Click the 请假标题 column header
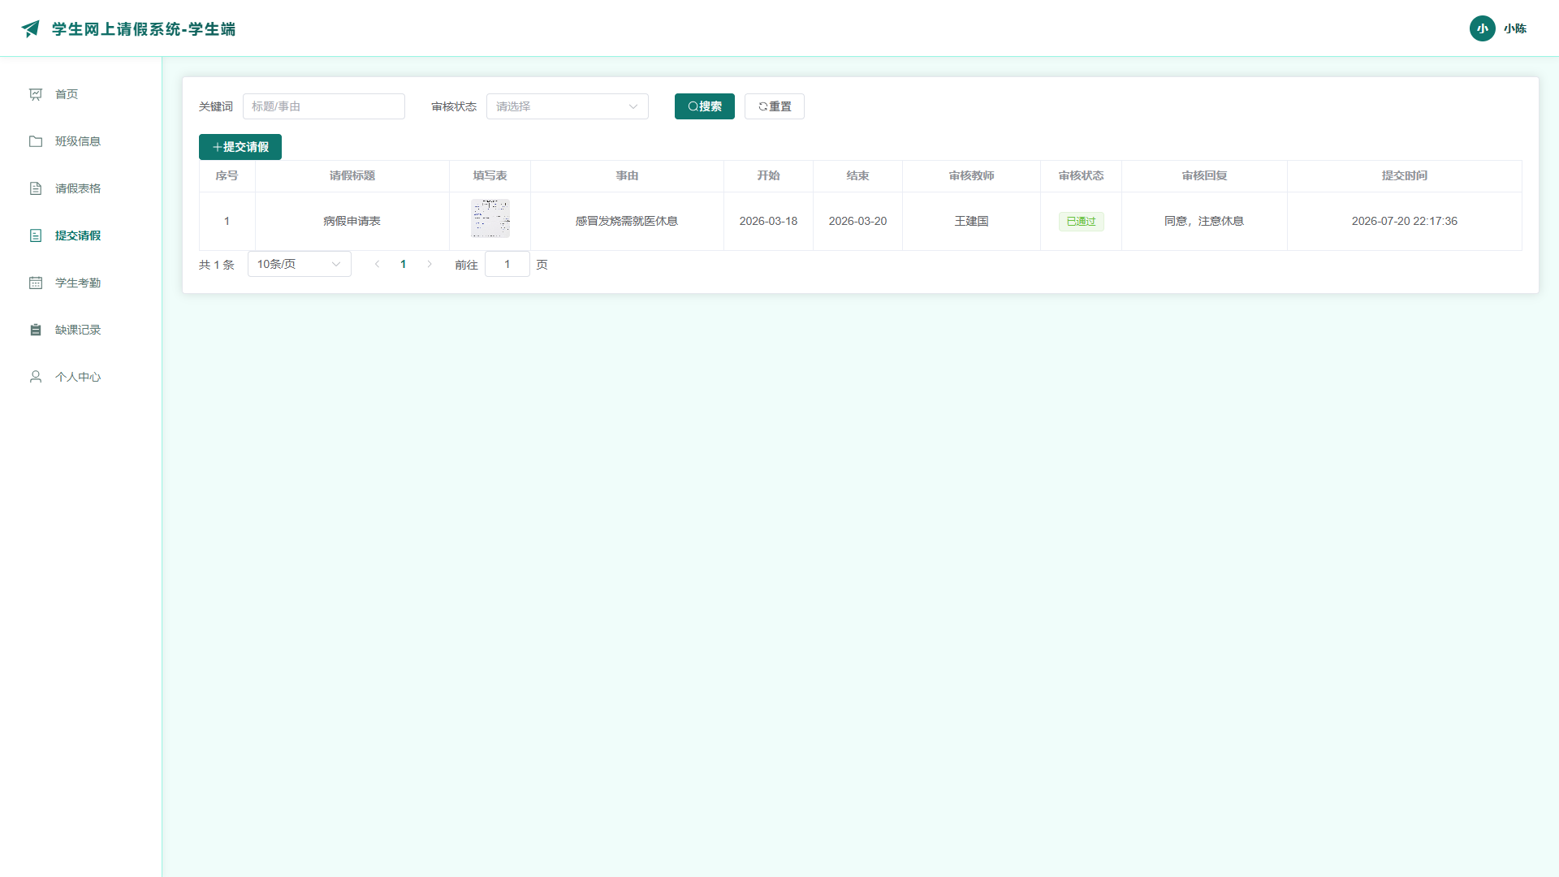The height and width of the screenshot is (877, 1559). 352,175
